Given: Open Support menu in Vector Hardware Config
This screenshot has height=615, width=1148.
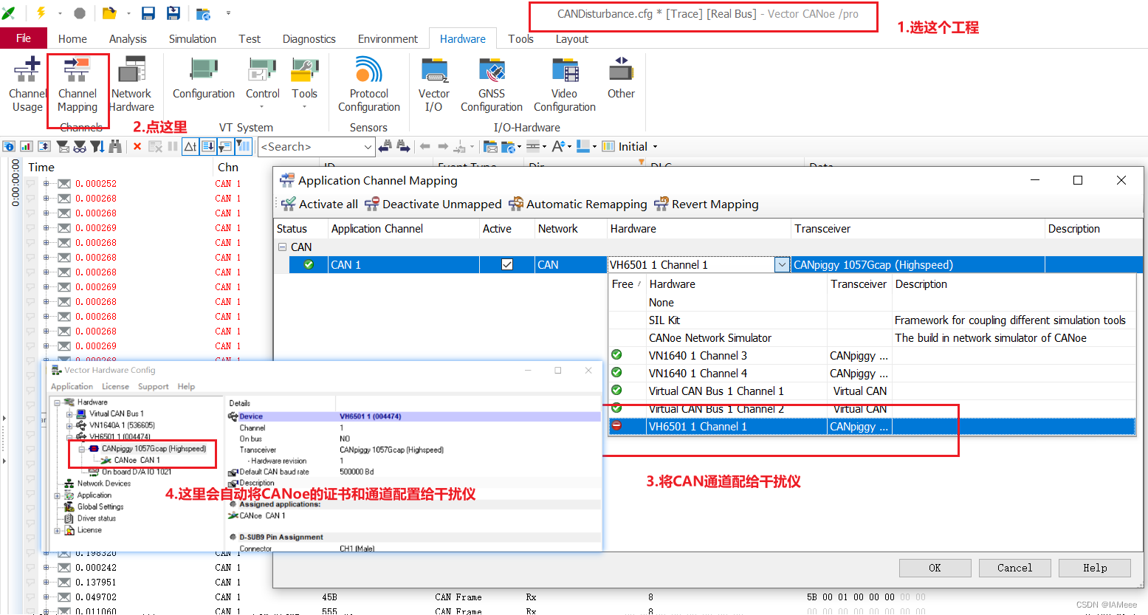Looking at the screenshot, I should [153, 386].
